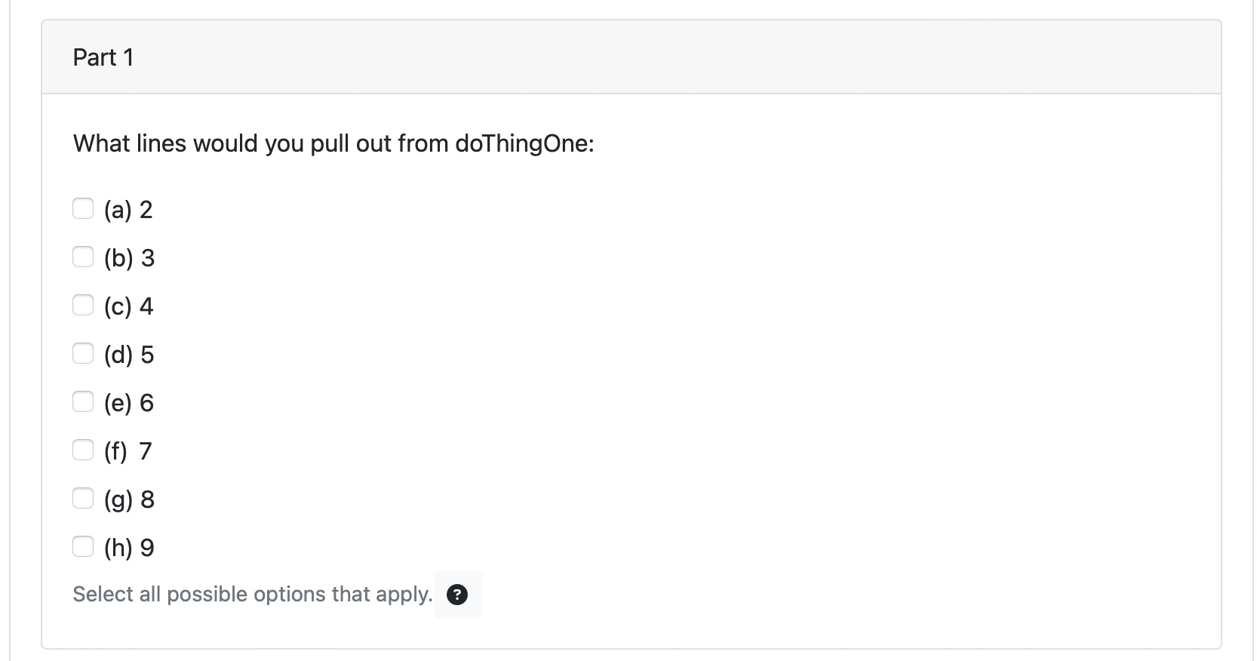Click the "Select all possible options" hint text
The height and width of the screenshot is (661, 1257).
point(253,595)
